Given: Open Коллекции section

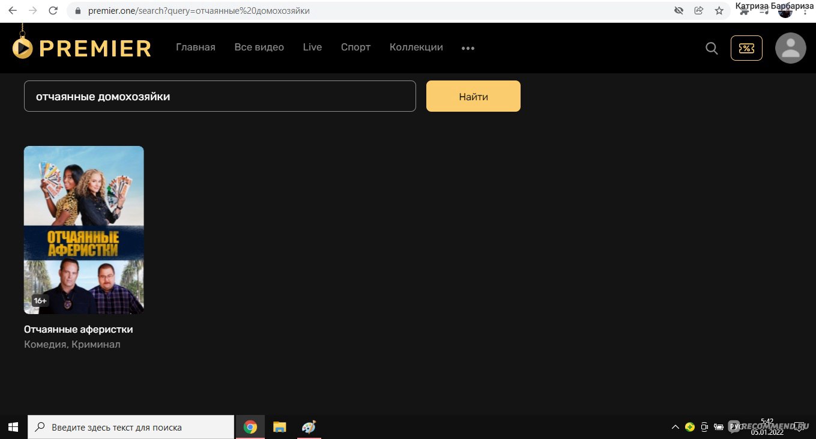Looking at the screenshot, I should click(x=416, y=47).
